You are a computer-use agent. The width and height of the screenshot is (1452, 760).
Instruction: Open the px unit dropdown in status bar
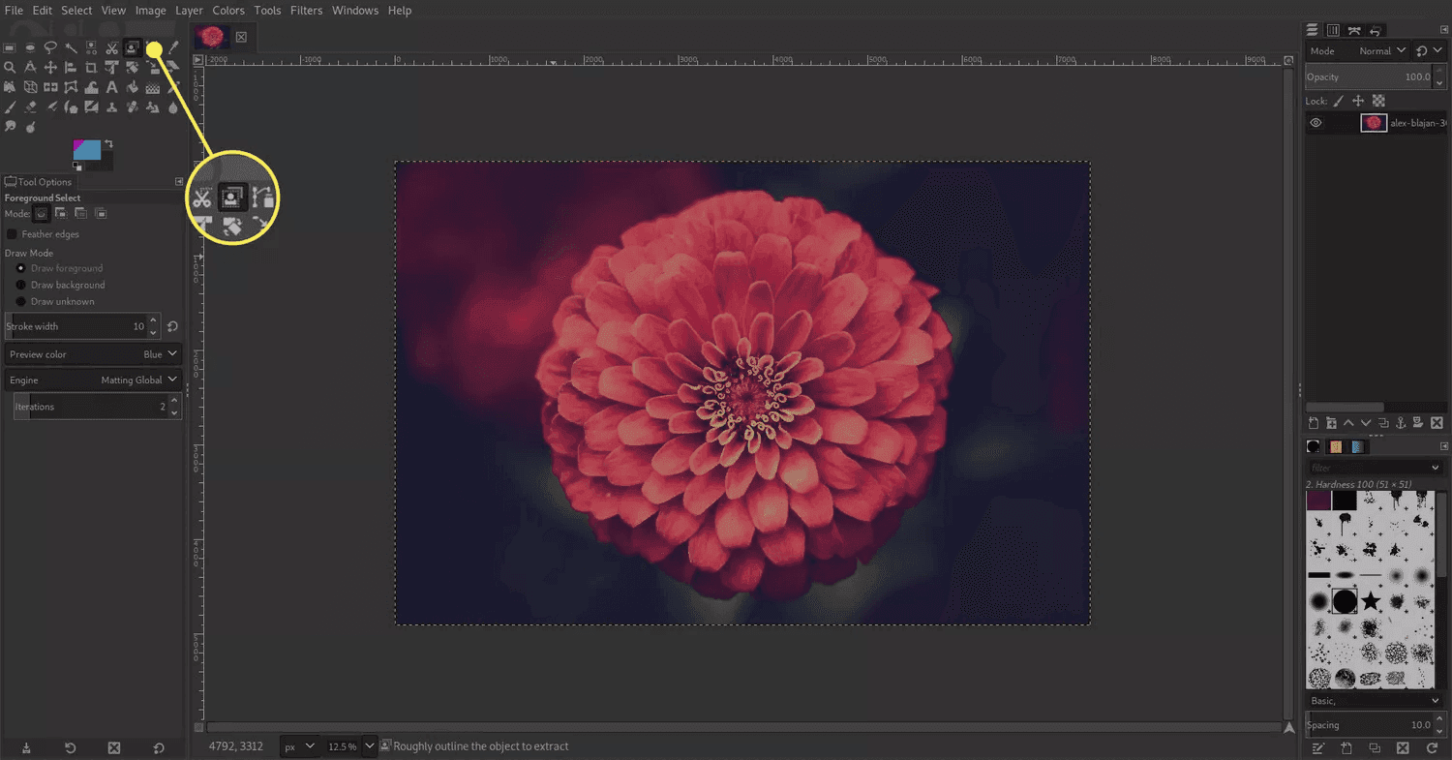click(x=299, y=746)
